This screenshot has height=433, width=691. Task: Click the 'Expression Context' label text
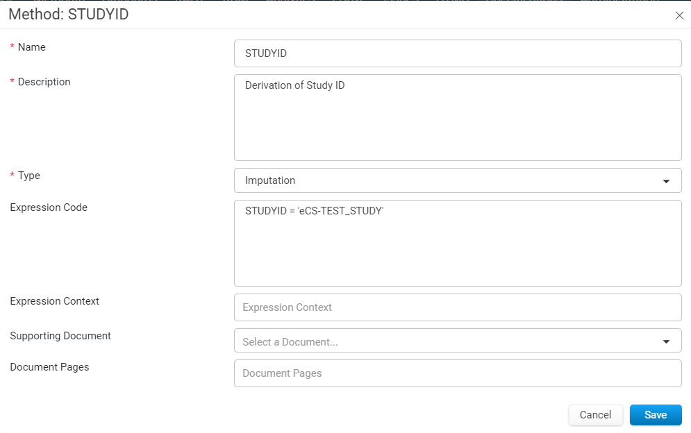tap(55, 301)
